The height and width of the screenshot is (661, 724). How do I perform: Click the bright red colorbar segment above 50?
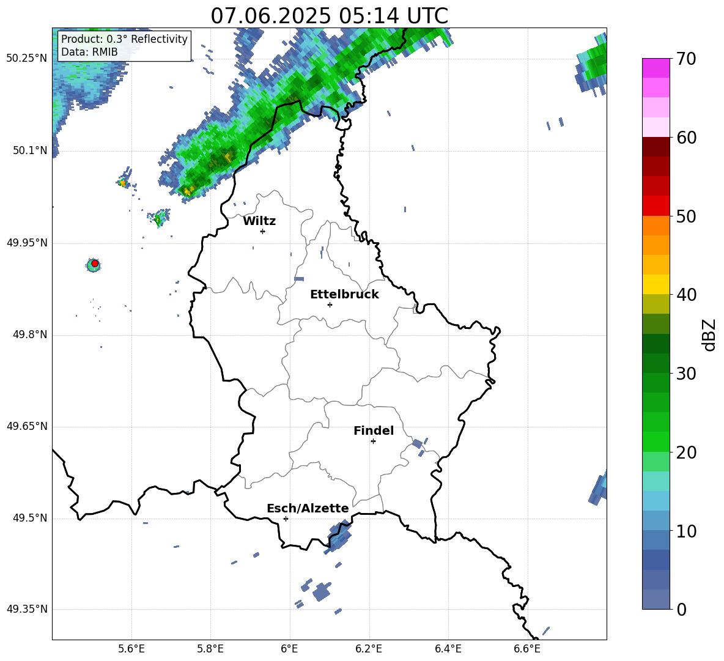tap(656, 206)
